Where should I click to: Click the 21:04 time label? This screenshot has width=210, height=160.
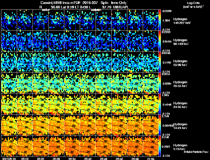point(151,159)
